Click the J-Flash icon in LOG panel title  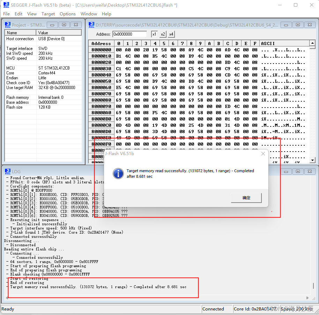click(x=8, y=171)
